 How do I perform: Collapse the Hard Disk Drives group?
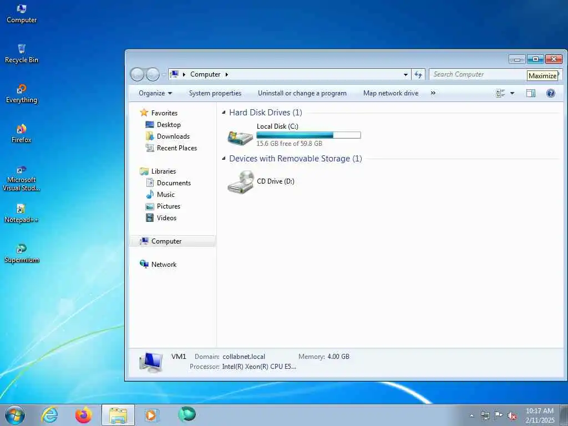point(224,113)
